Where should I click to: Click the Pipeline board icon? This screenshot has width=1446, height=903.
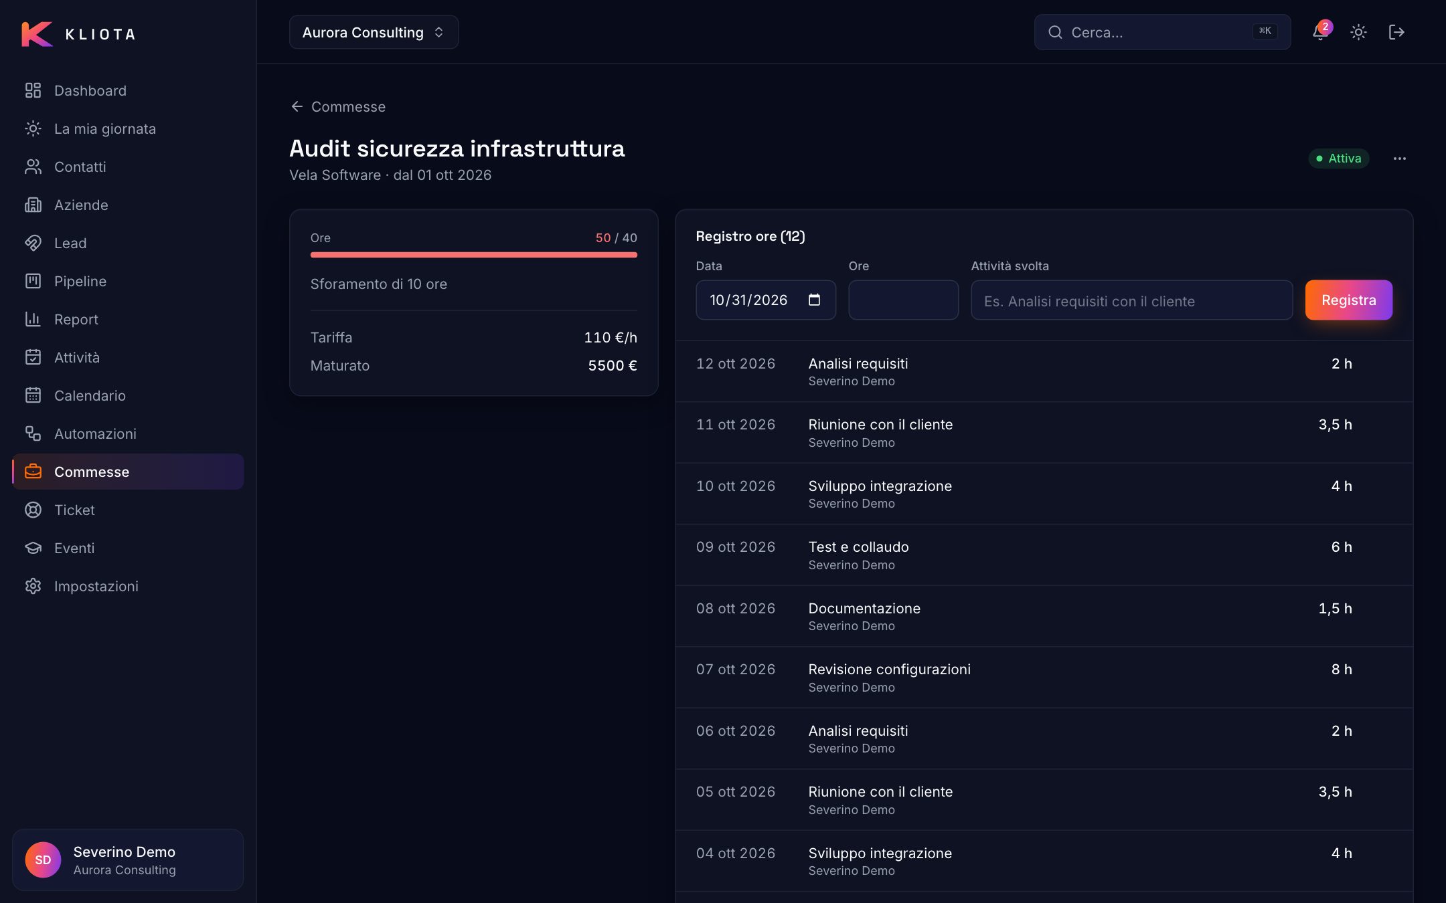point(33,281)
